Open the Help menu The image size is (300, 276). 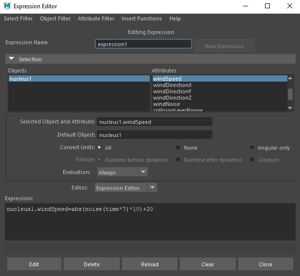pyautogui.click(x=175, y=18)
